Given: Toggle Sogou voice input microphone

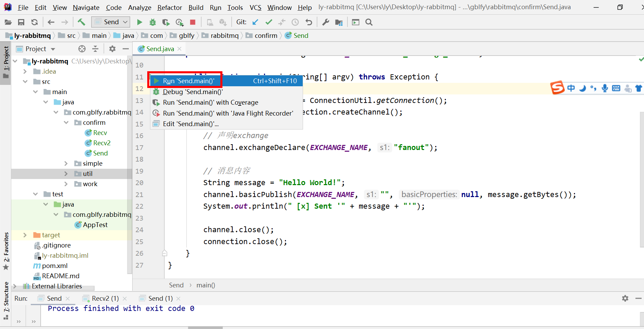Looking at the screenshot, I should pos(605,88).
